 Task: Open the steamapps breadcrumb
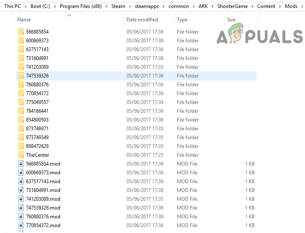147,6
